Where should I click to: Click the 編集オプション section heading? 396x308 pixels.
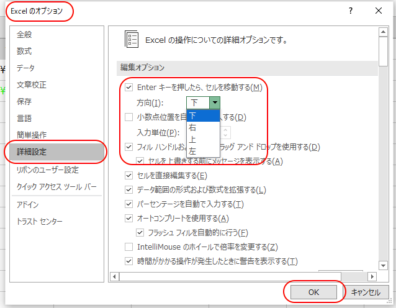[x=142, y=68]
